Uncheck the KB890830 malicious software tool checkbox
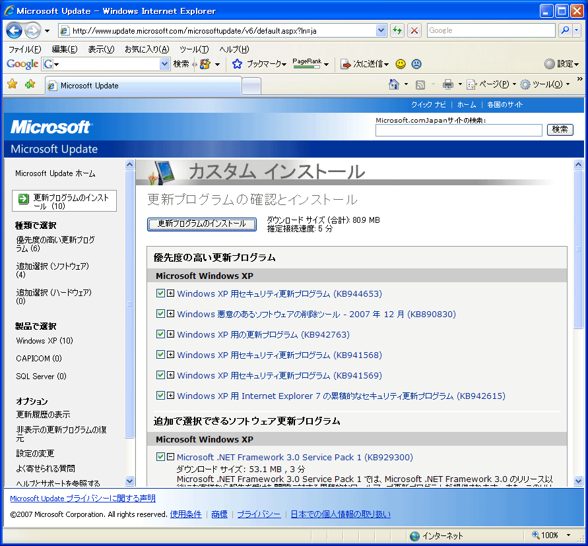Viewport: 588px width, 546px height. coord(160,313)
